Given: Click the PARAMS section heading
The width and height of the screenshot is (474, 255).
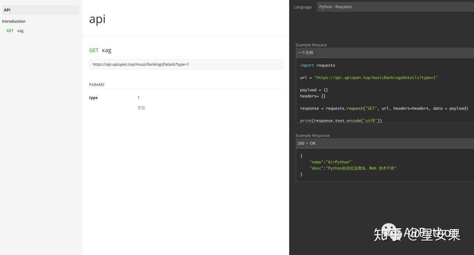Looking at the screenshot, I should [x=97, y=85].
